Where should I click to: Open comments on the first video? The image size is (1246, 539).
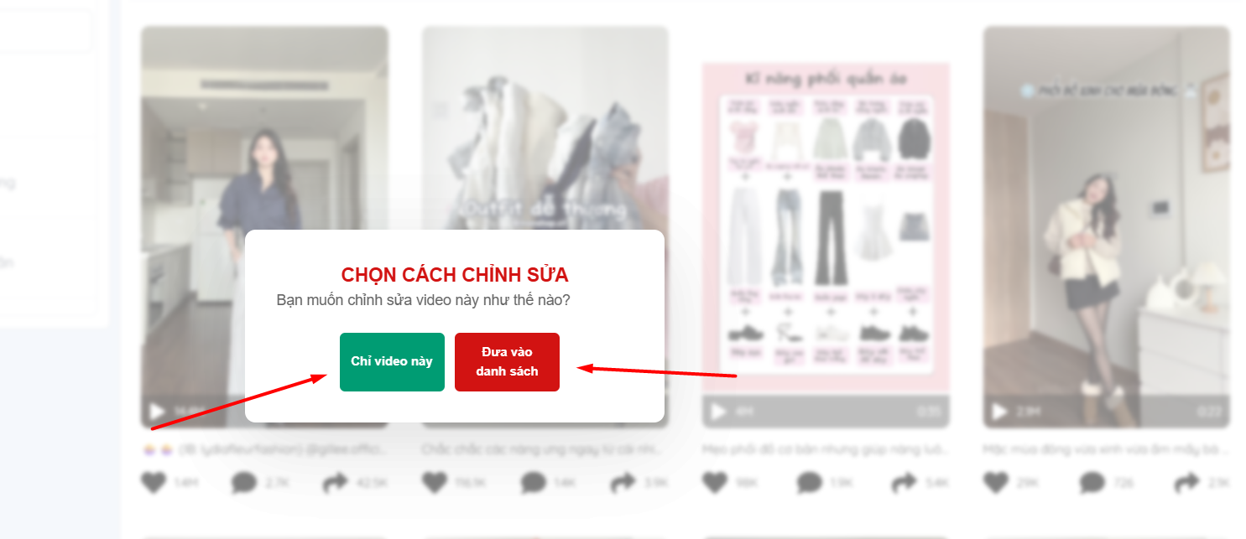[244, 483]
